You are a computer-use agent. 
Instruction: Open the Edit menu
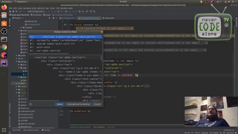tap(15, 8)
